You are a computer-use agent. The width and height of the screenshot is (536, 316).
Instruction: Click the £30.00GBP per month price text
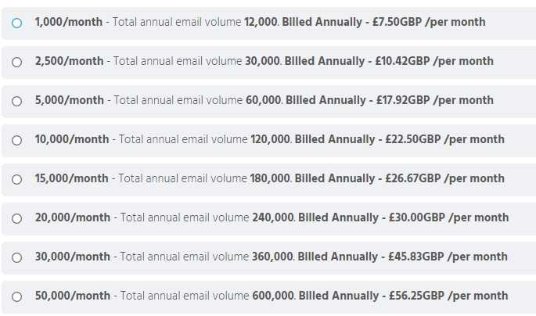tap(448, 217)
